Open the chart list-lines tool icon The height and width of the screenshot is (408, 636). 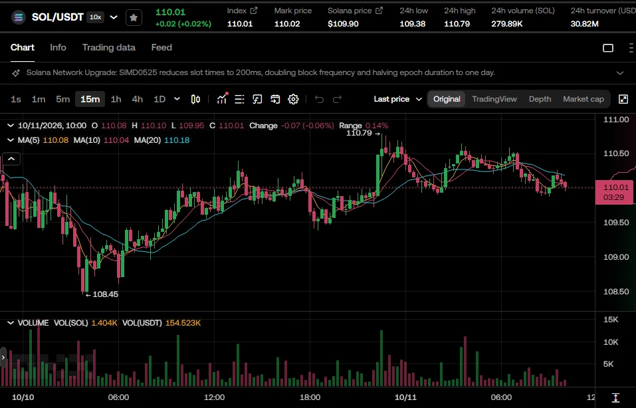click(240, 100)
